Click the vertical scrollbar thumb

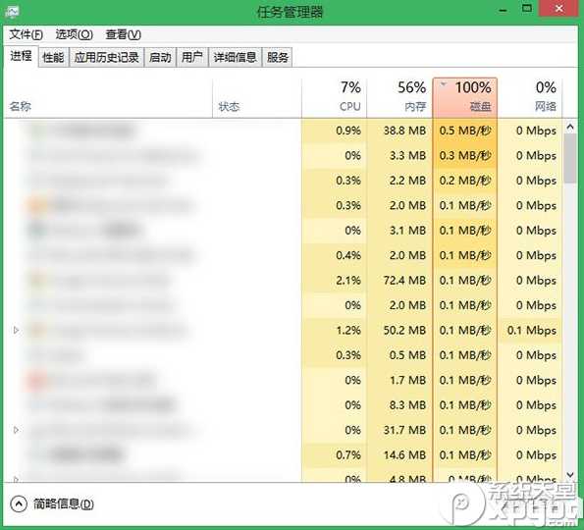coord(570,158)
